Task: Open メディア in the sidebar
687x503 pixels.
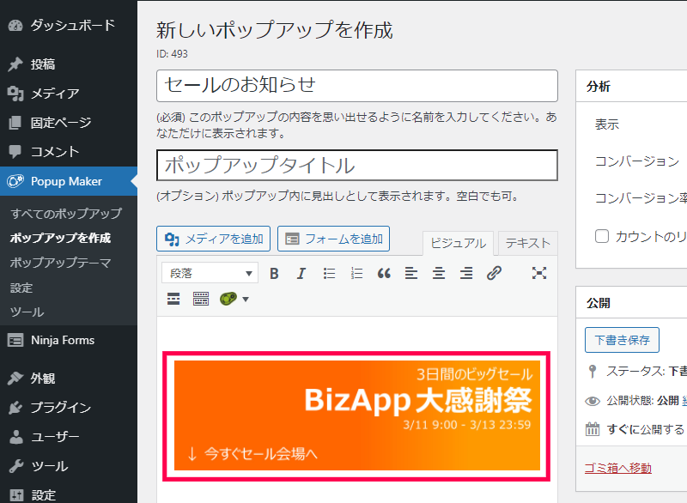Action: point(69,94)
